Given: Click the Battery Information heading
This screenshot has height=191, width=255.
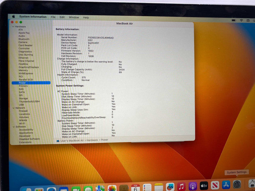Looking at the screenshot, I should coord(68,29).
